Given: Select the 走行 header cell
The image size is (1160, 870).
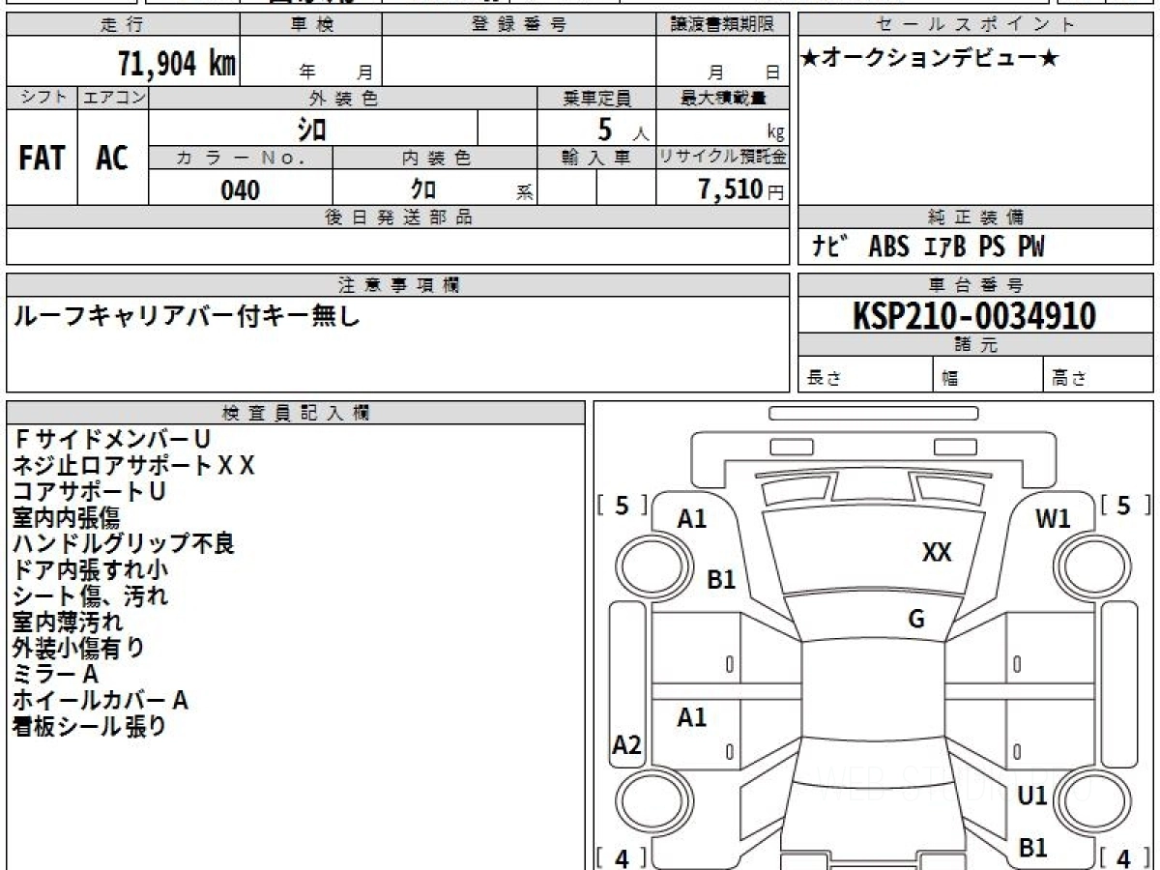Looking at the screenshot, I should coord(122,25).
